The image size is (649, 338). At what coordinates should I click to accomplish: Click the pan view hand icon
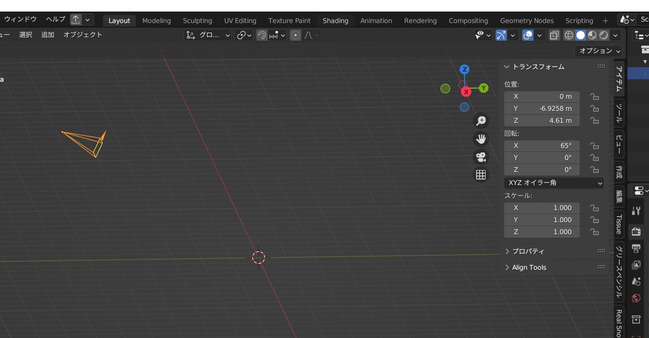pyautogui.click(x=481, y=139)
